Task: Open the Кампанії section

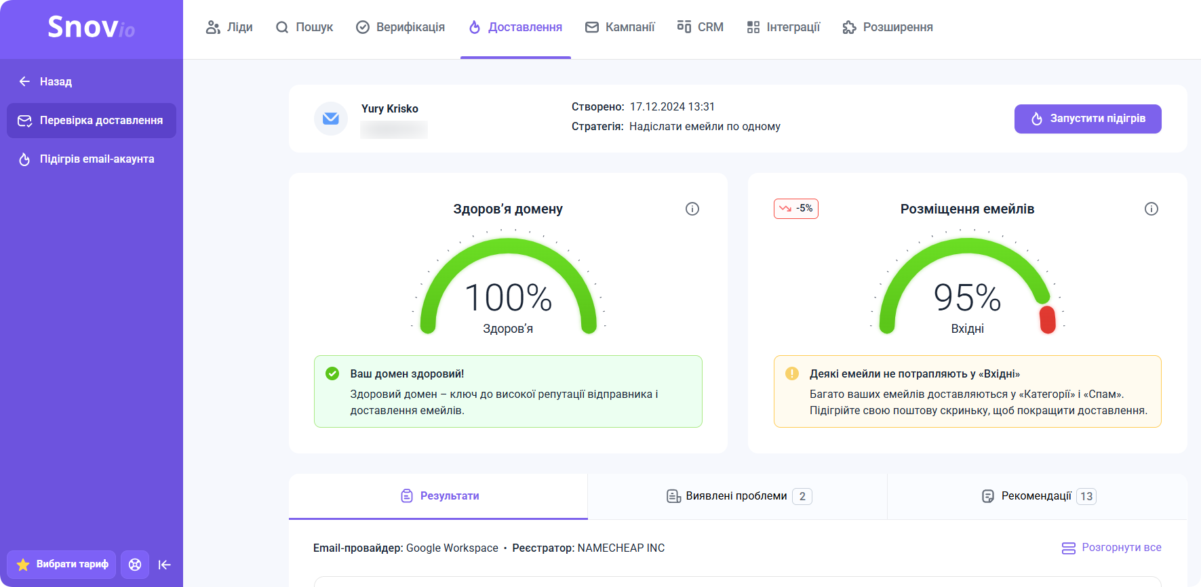Action: [620, 27]
